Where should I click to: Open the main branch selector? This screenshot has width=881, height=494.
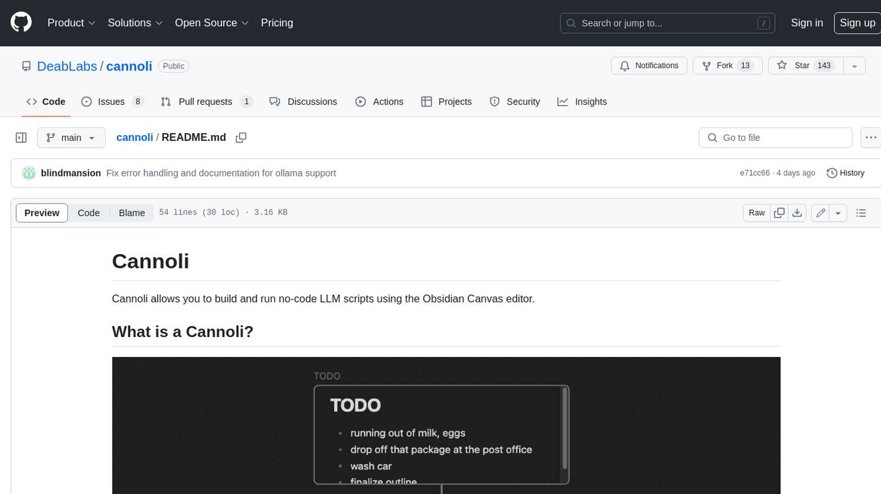71,138
